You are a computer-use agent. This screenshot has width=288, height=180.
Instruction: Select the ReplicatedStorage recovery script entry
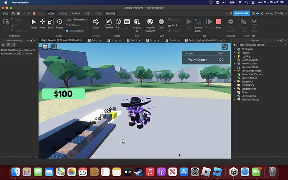[x=19, y=52]
